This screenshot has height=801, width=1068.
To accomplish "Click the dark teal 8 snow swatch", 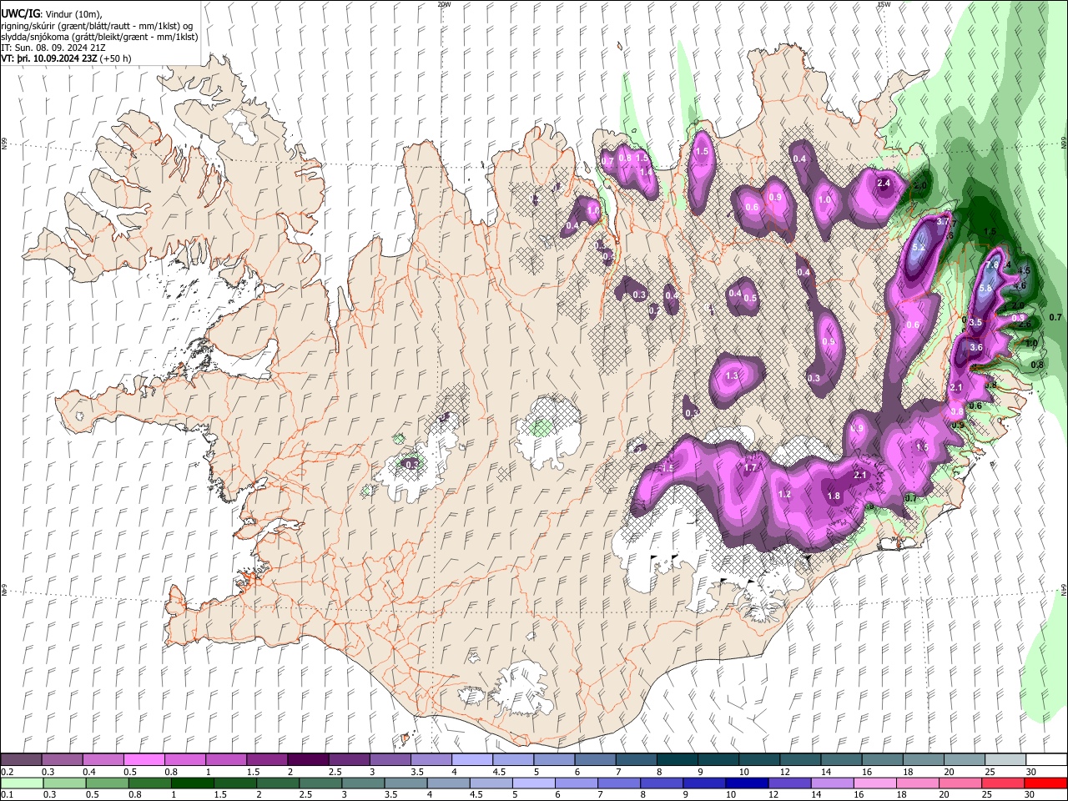I will point(676,759).
